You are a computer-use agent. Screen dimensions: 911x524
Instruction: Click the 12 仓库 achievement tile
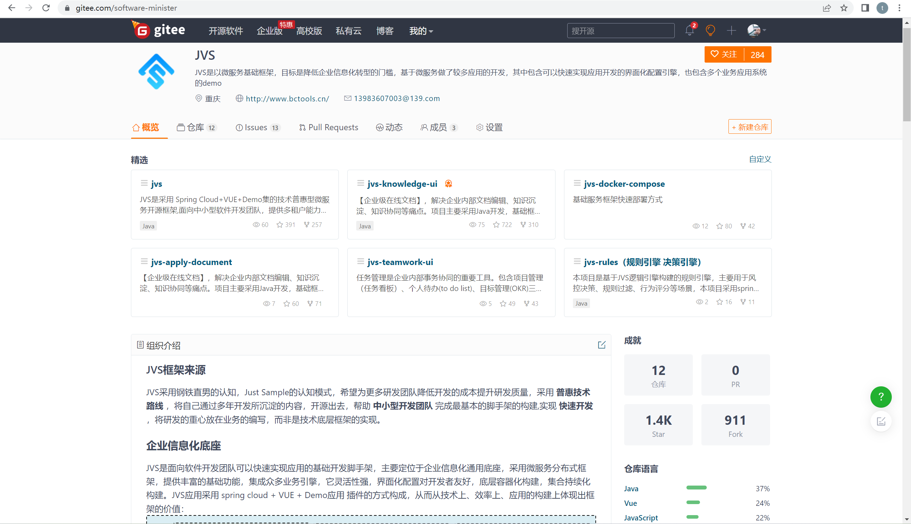(658, 375)
